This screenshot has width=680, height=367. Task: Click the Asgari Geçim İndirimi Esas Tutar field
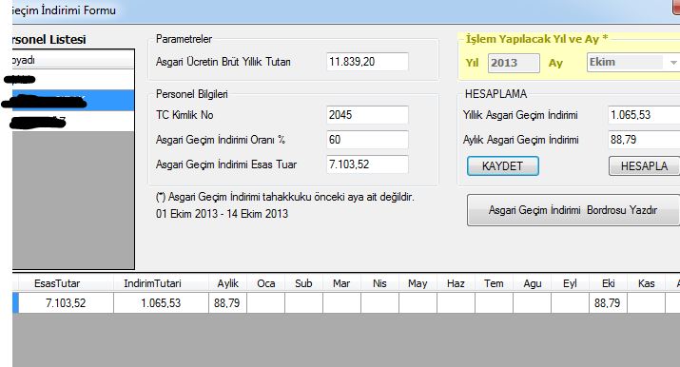[367, 164]
